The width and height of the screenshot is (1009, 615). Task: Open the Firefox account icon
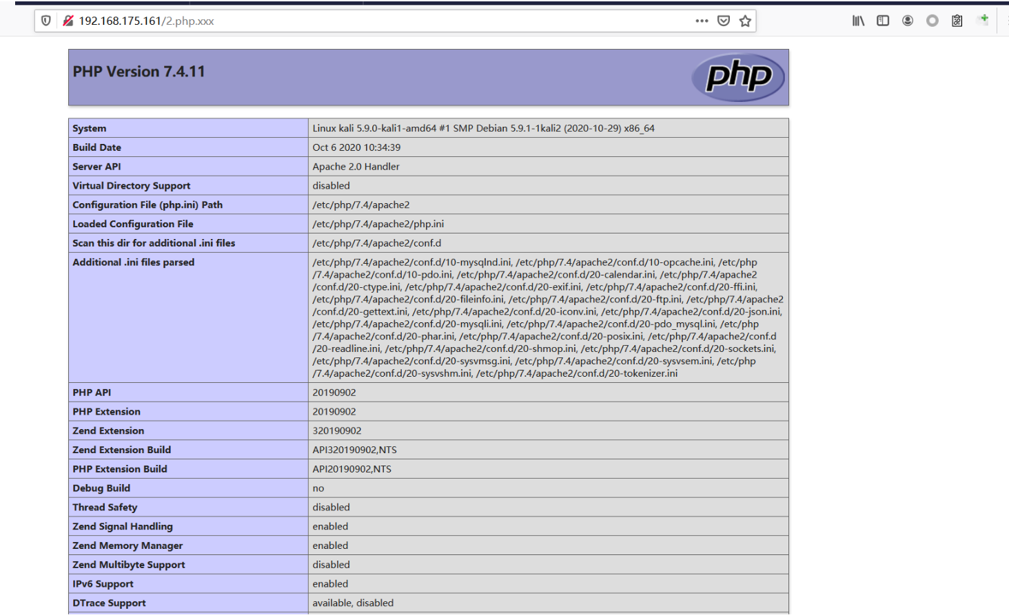coord(908,21)
